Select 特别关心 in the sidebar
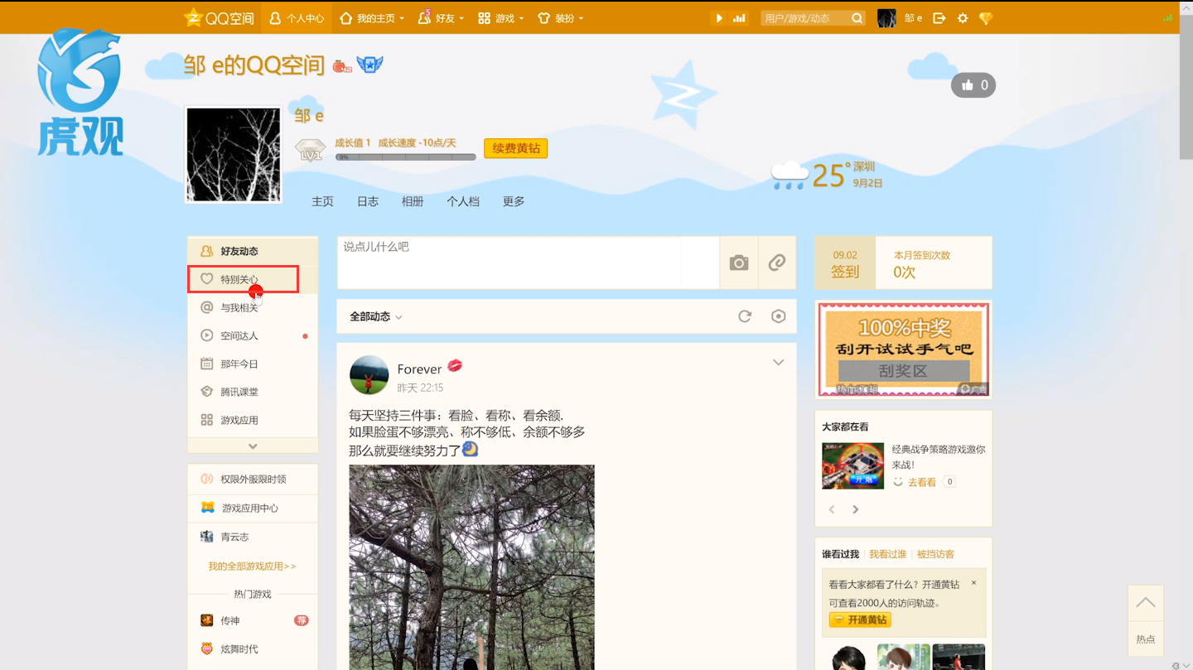The width and height of the screenshot is (1193, 670). pos(253,279)
